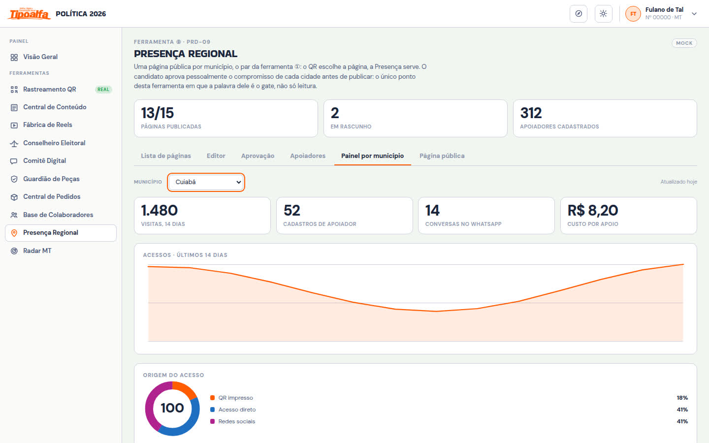Switch to Página pública tab
The image size is (709, 443).
point(442,156)
